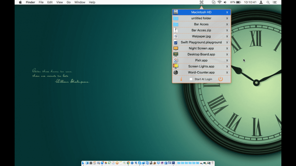Click the Word-Counter.app icon
The image size is (296, 166).
click(176, 72)
